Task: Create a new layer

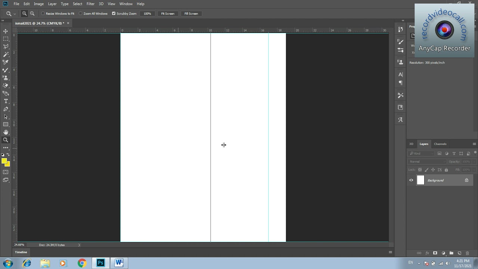Action: coord(459,253)
